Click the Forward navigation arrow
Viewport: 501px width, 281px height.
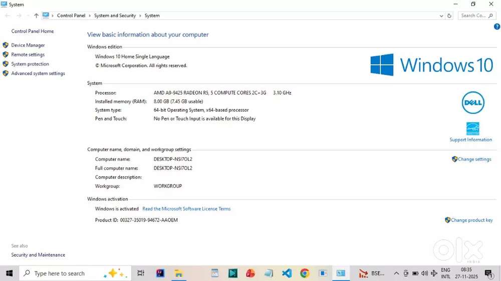[x=19, y=15]
